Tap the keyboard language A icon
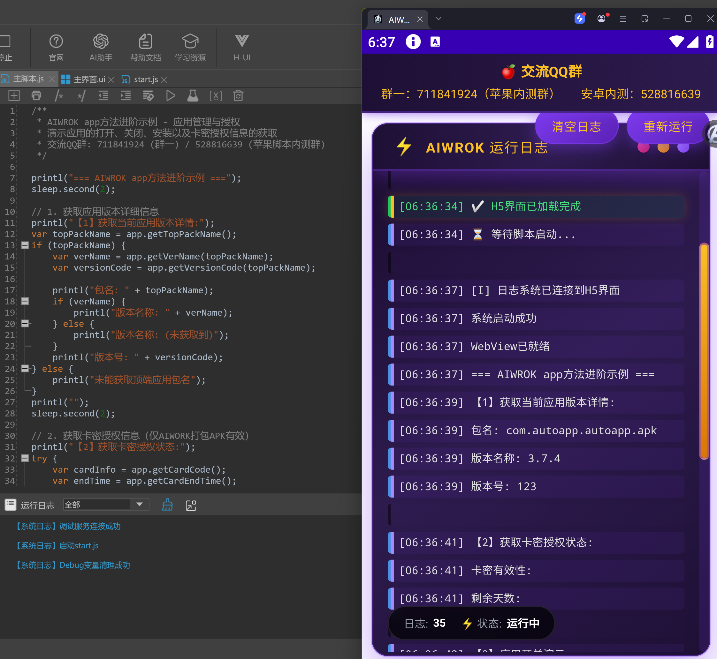 (435, 42)
